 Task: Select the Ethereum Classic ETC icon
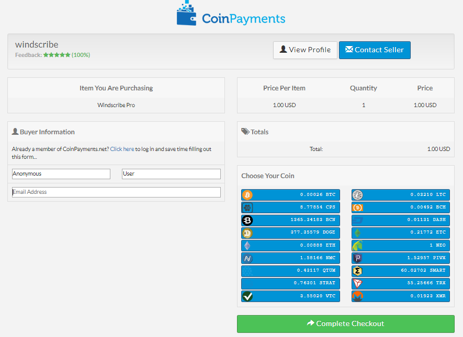point(358,233)
